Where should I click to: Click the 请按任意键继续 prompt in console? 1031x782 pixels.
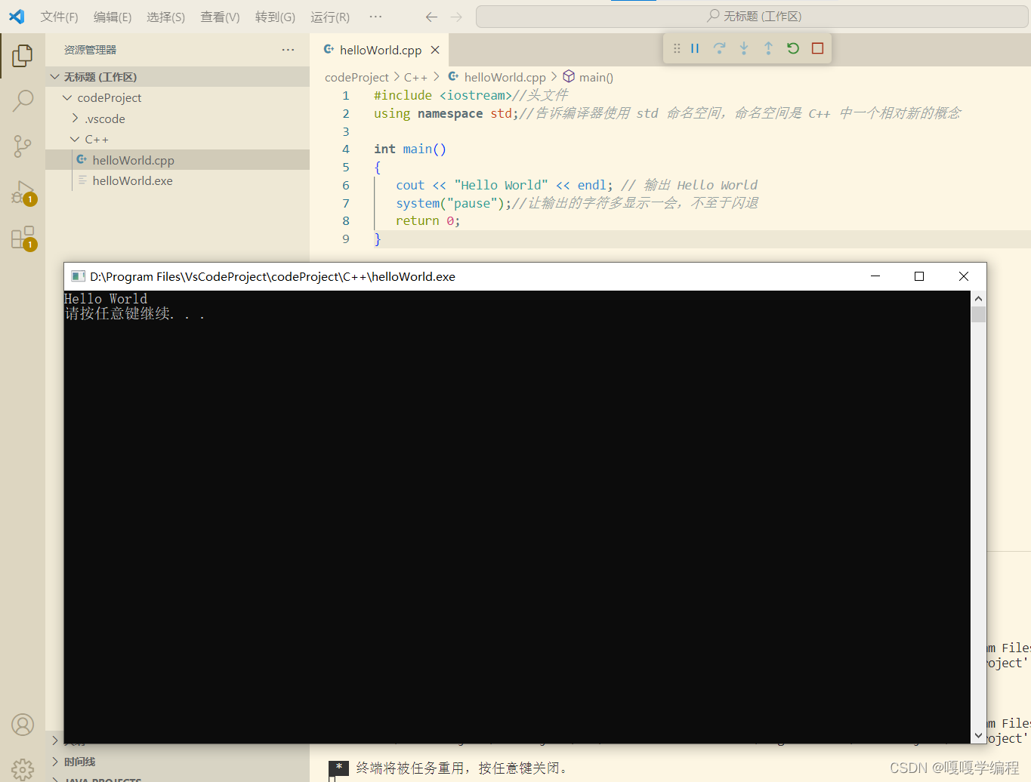134,314
